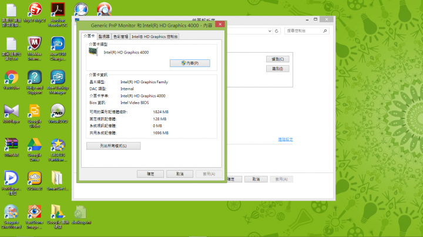Viewport: 423px width, 237px height.
Task: Select the Google 雲端硬碟 folder shortcut
Action: tap(58, 216)
